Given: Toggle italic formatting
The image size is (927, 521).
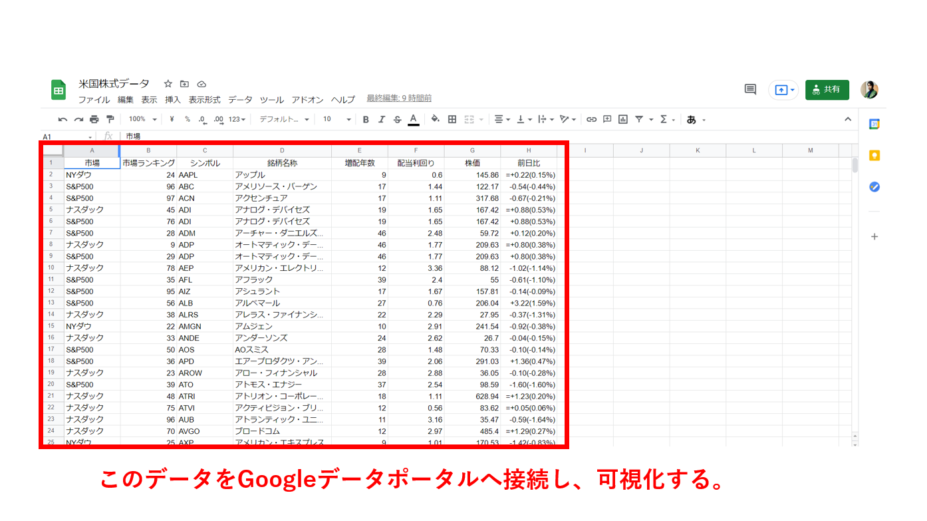Looking at the screenshot, I should click(x=382, y=120).
